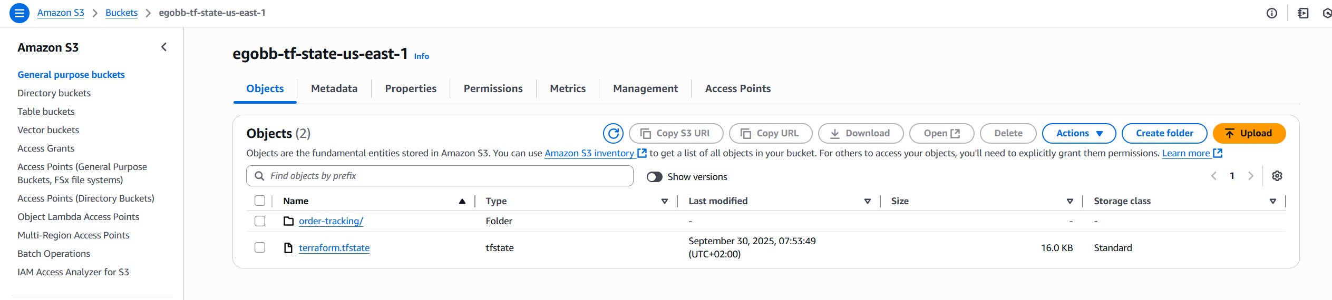Open Type column filter arrow
The image size is (1332, 300).
tap(664, 201)
